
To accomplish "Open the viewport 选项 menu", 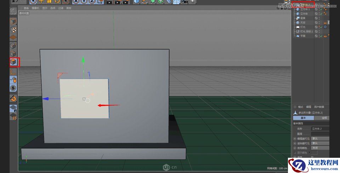I will 53,8.
